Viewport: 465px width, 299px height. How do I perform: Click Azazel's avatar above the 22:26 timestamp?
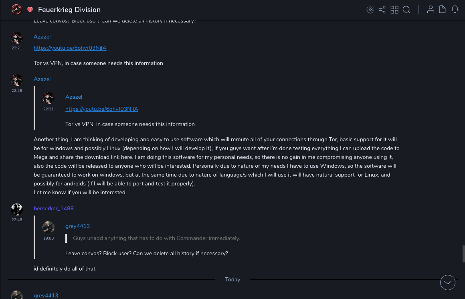[x=17, y=80]
